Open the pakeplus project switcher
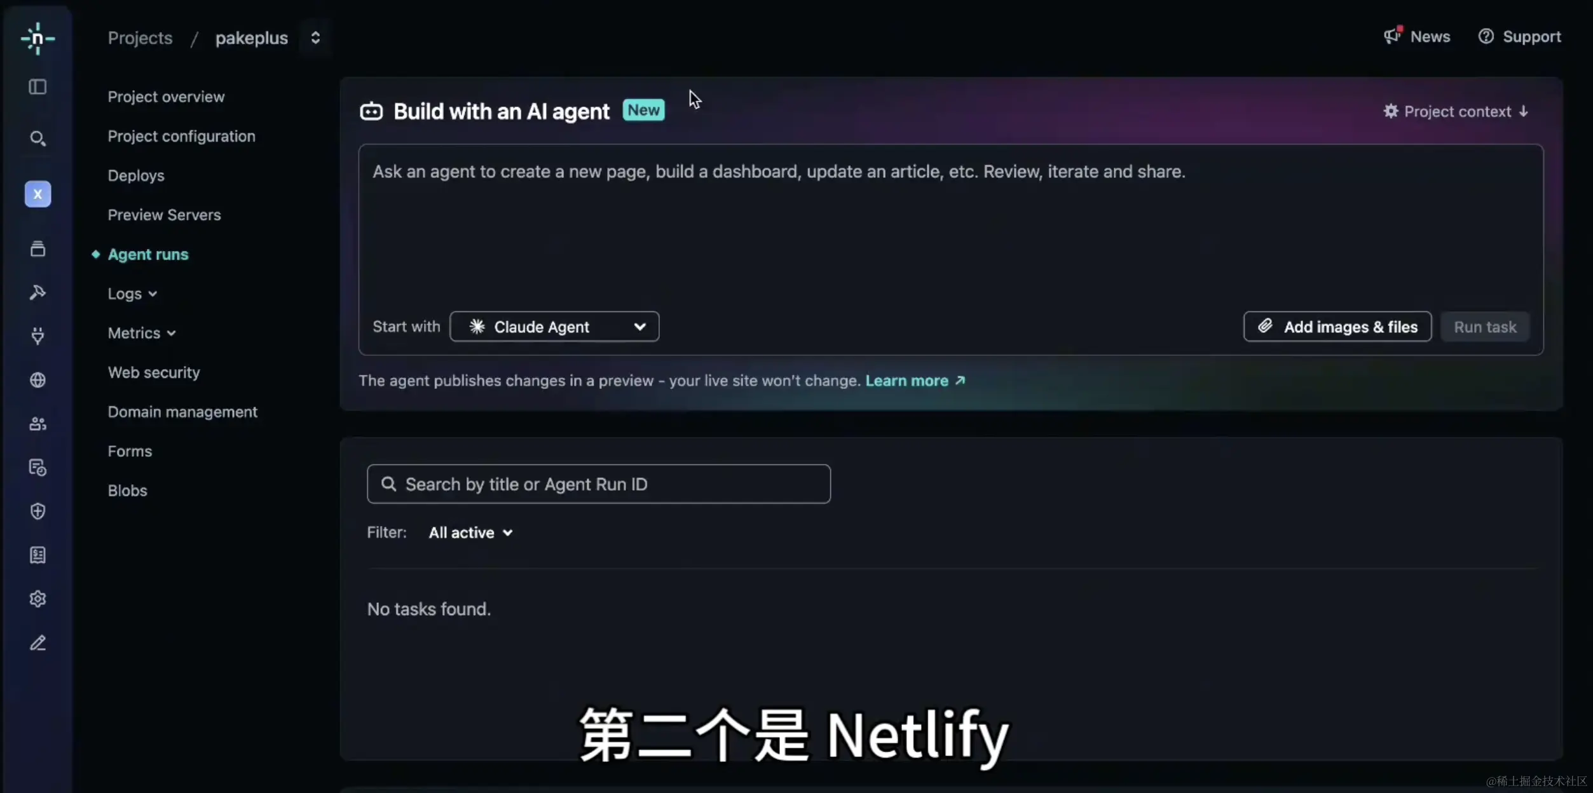The height and width of the screenshot is (793, 1593). [x=315, y=38]
